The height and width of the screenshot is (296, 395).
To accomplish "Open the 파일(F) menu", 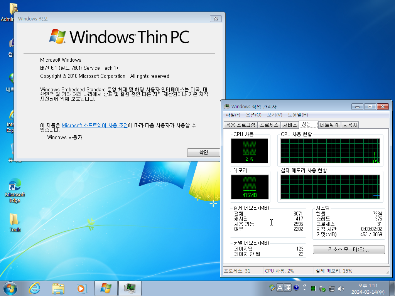I will (233, 115).
